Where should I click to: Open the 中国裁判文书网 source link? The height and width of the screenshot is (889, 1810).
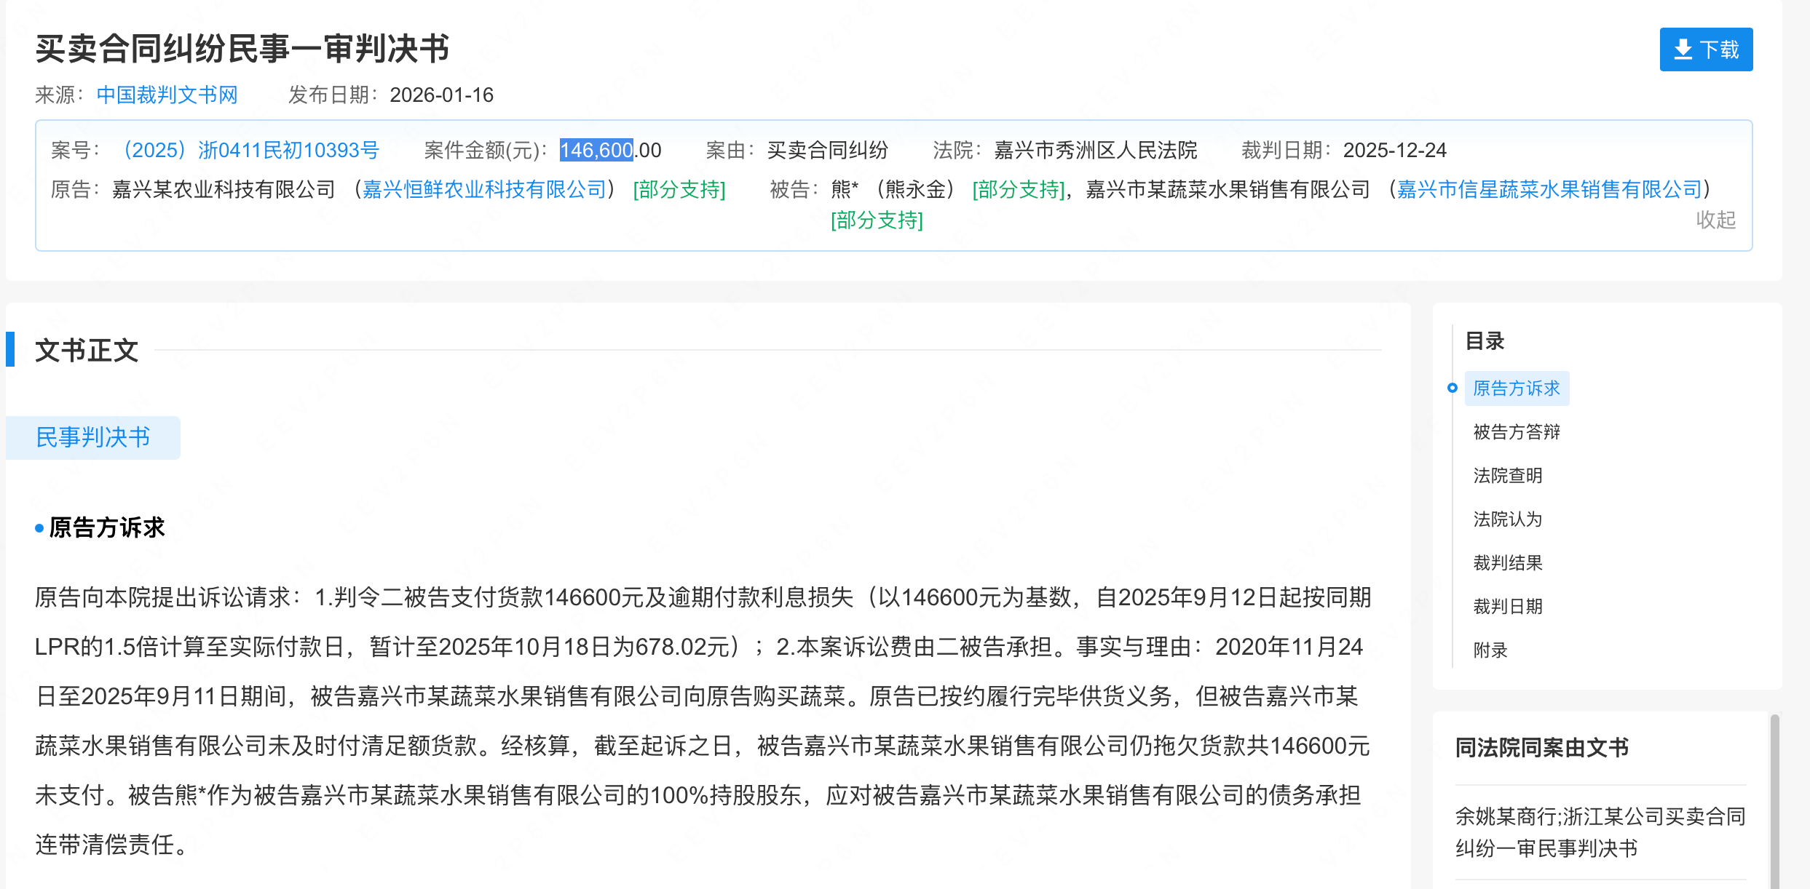point(167,95)
